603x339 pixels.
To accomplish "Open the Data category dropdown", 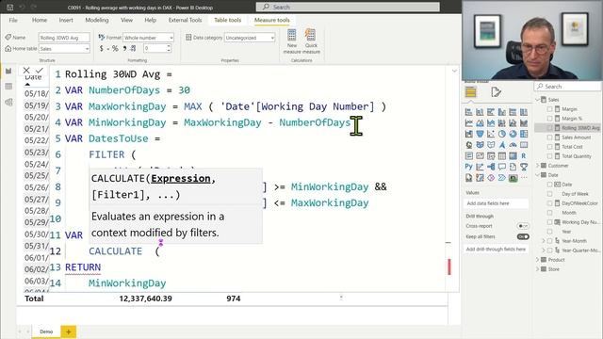I will pos(250,38).
